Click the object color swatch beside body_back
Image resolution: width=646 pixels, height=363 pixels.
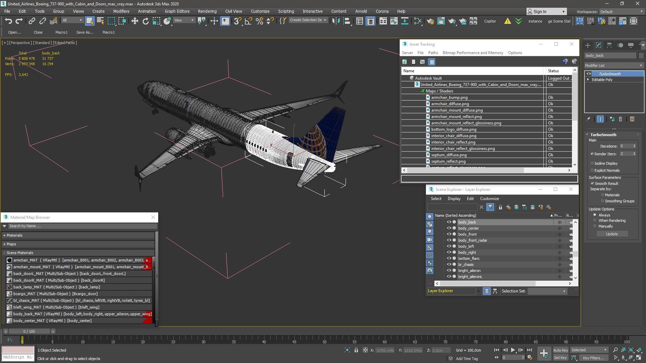[x=641, y=55]
